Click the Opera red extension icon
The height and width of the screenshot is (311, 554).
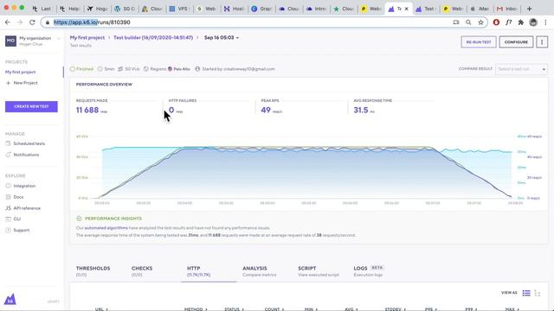click(496, 22)
